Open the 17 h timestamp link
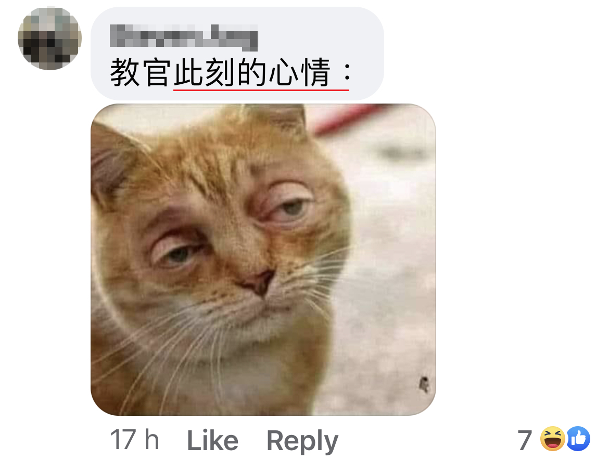This screenshot has height=460, width=609. [x=134, y=439]
